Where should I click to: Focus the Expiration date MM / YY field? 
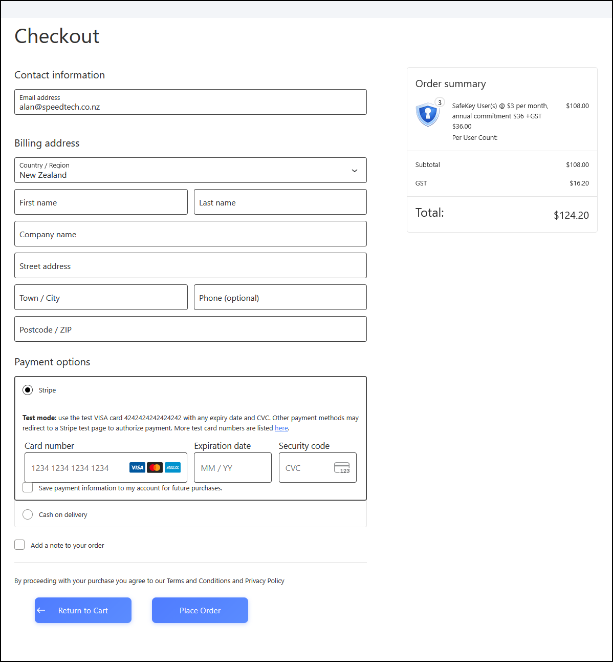pyautogui.click(x=232, y=468)
